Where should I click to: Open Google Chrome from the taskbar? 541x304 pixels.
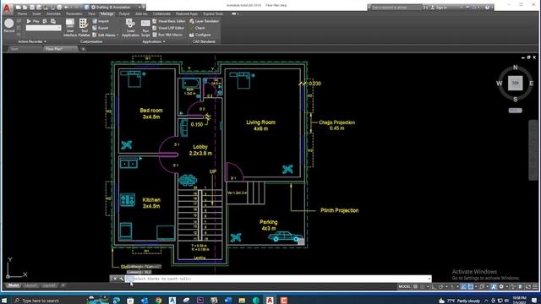click(x=158, y=301)
